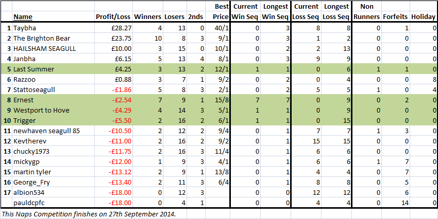Select the Losers column header
The width and height of the screenshot is (438, 219).
174,17
